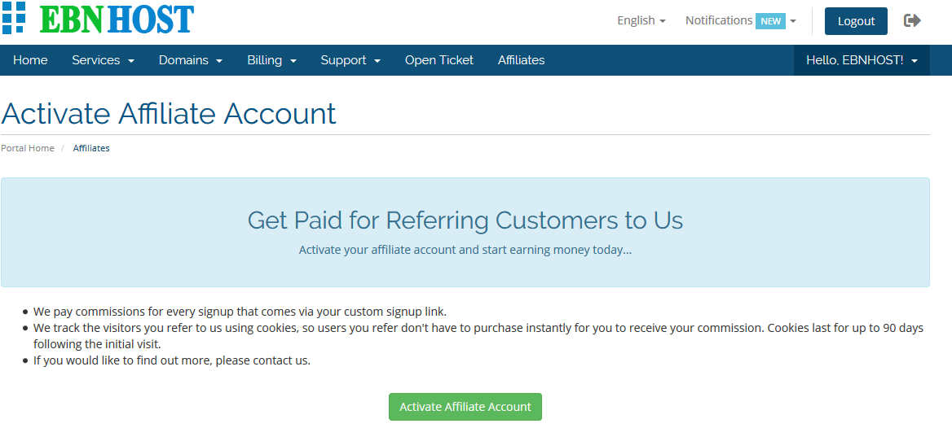Viewport: 952px width, 441px height.
Task: Click the Get Paid for Referring heading
Action: point(465,220)
